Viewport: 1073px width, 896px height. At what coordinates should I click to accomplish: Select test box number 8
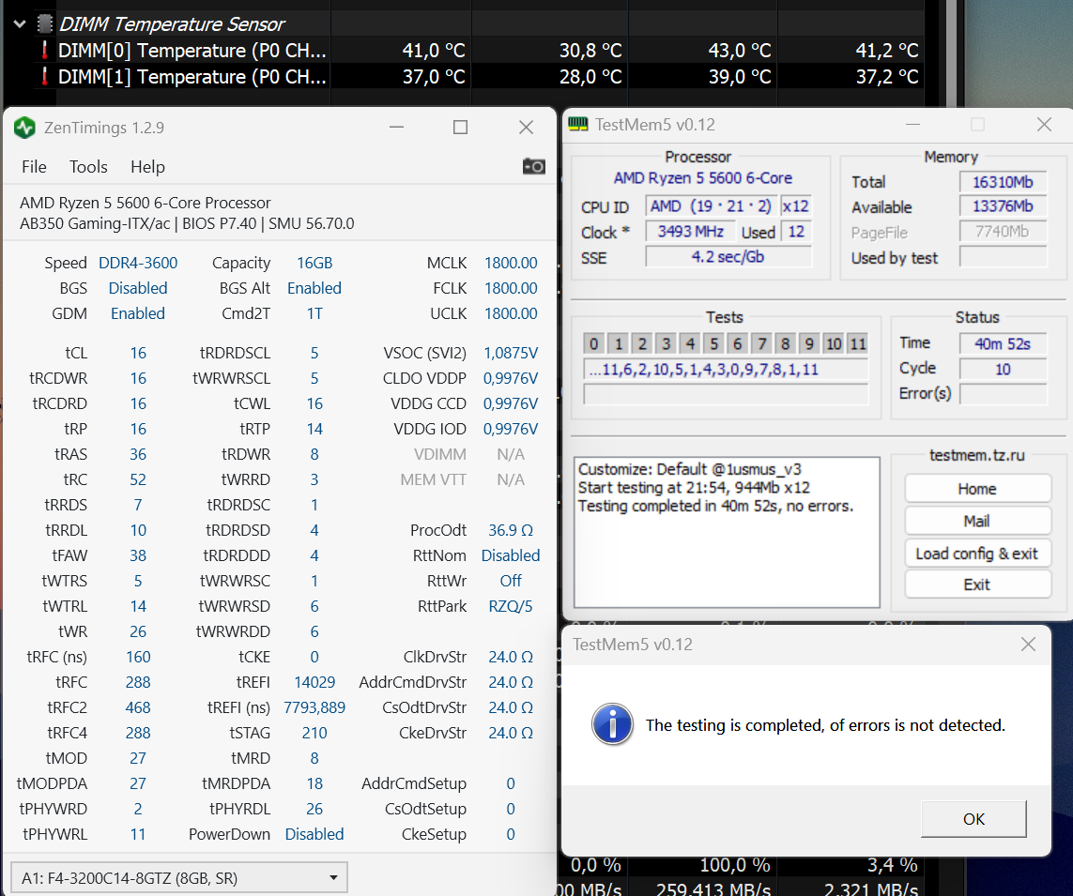click(786, 343)
